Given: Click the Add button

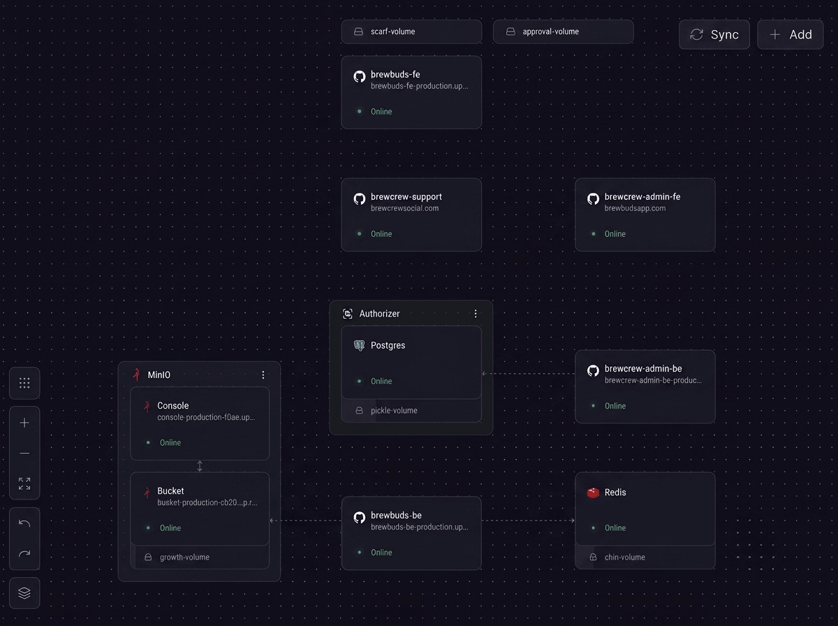Looking at the screenshot, I should tap(791, 35).
